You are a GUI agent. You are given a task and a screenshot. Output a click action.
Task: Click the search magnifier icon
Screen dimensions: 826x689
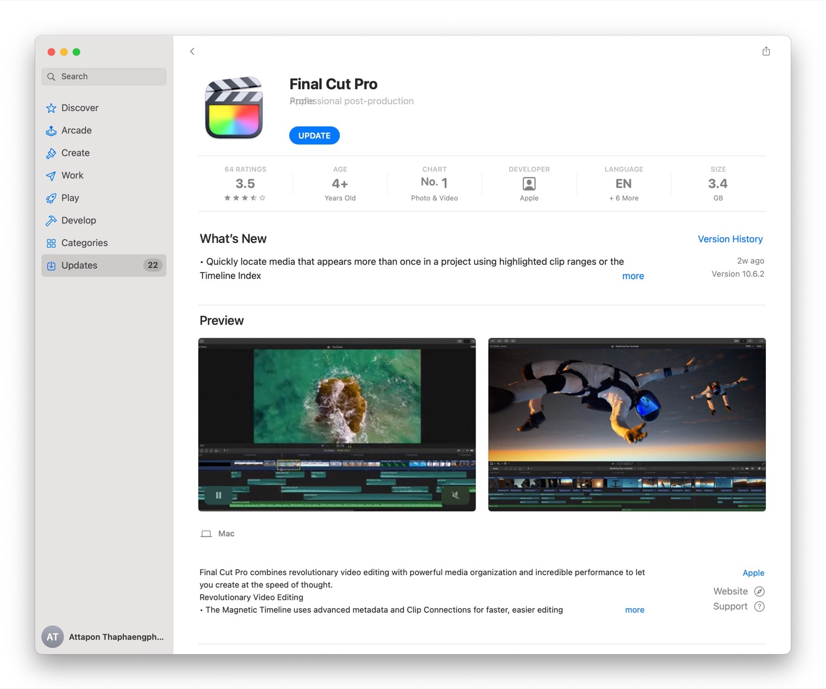51,77
